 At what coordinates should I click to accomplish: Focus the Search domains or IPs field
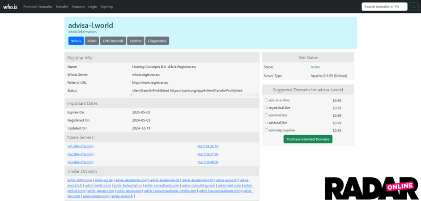click(384, 7)
